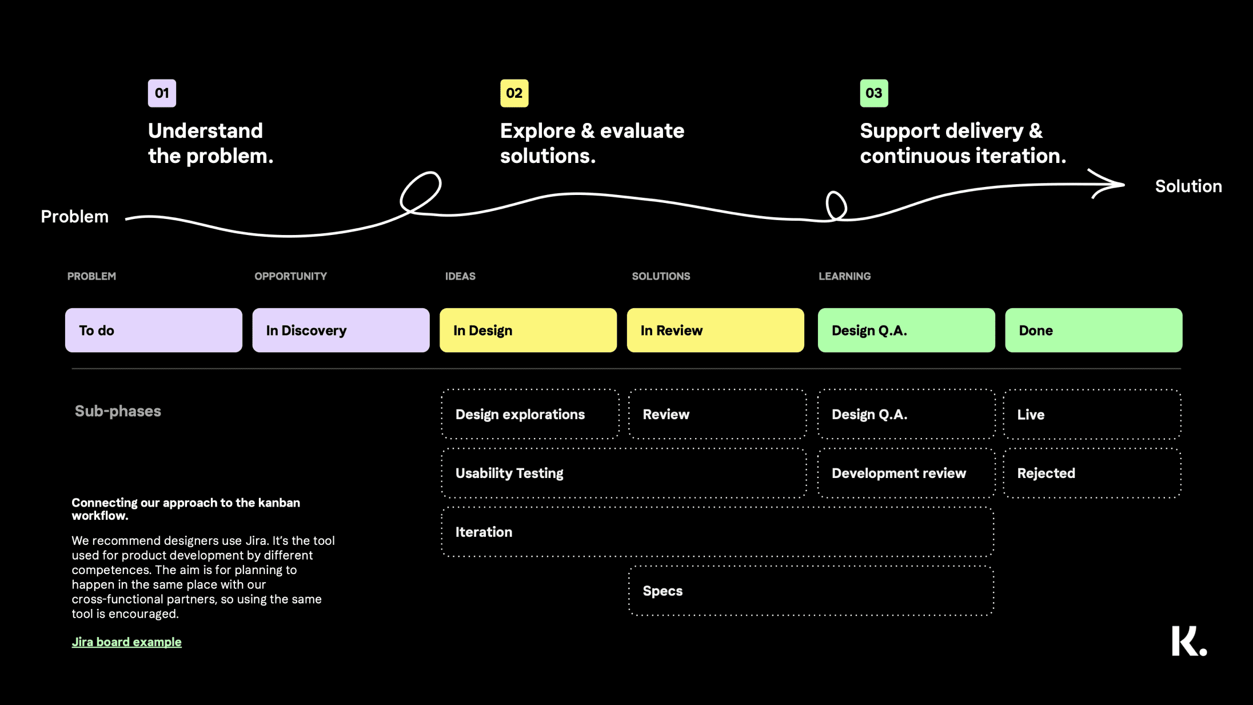
Task: Select the 03 step badge
Action: point(873,93)
